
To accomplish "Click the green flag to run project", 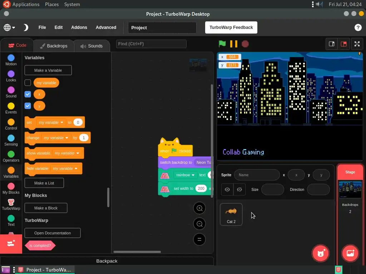I will point(222,44).
